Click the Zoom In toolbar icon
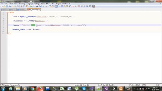The width and height of the screenshot is (162, 91). click(x=44, y=6)
